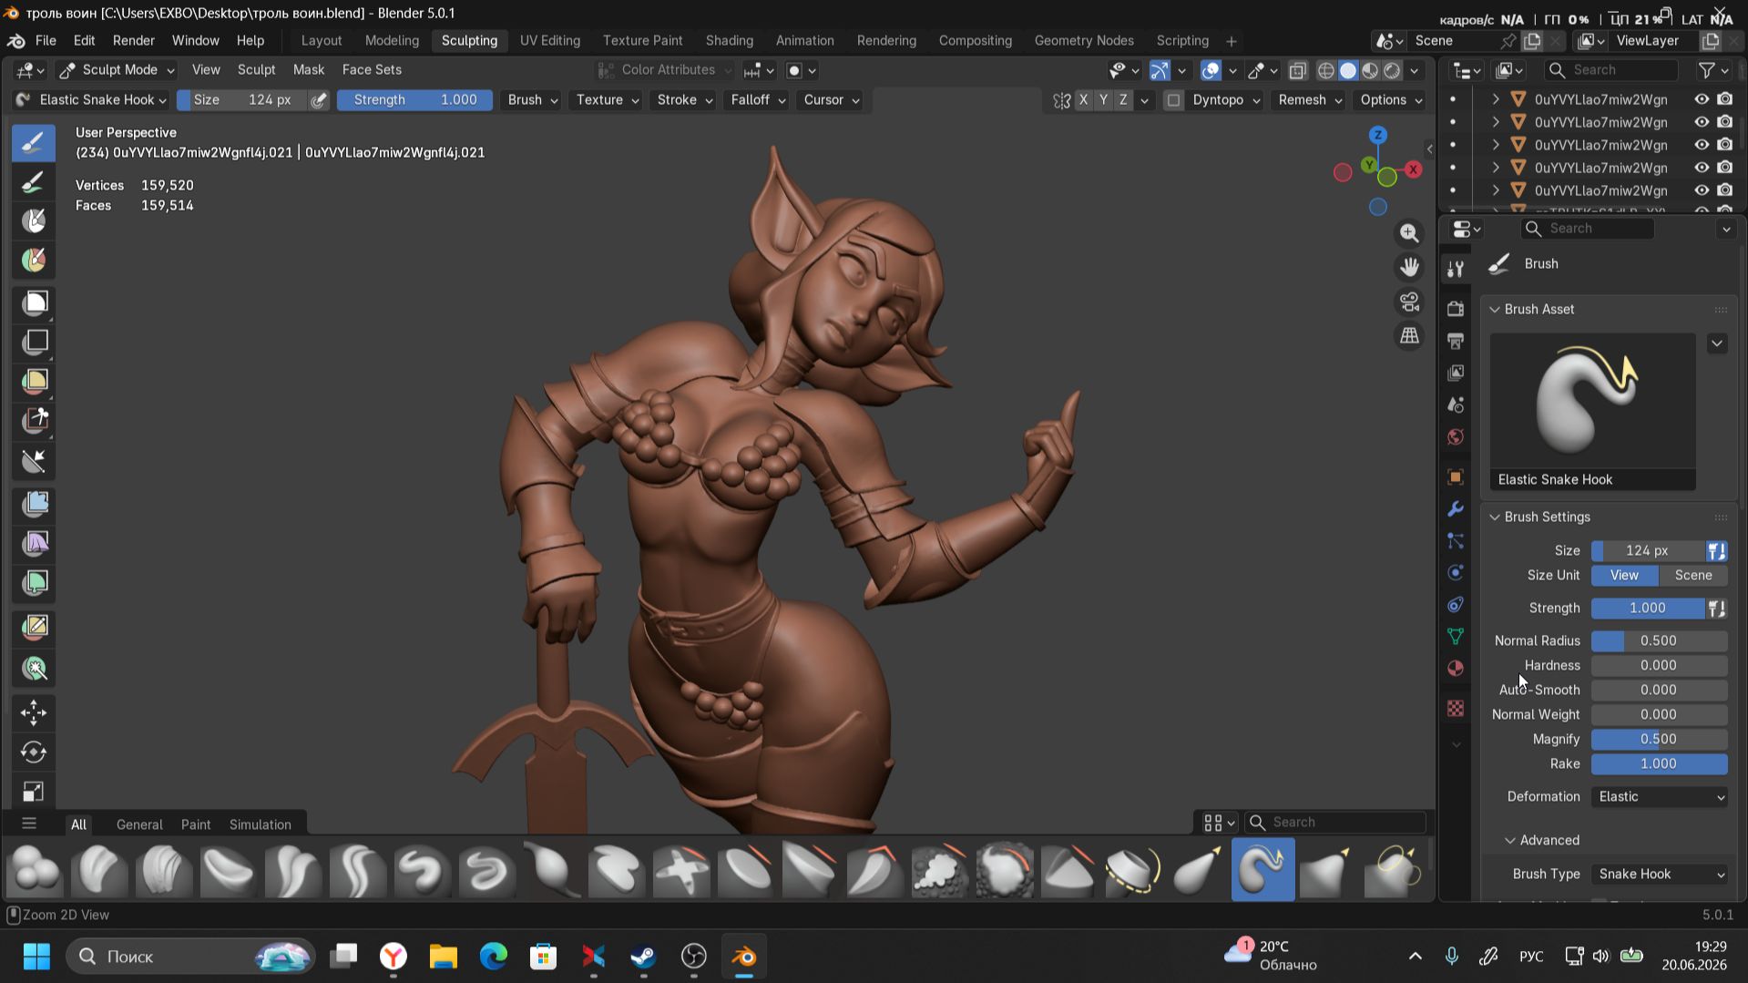The width and height of the screenshot is (1748, 983).
Task: Open the Deformation Elastic dropdown
Action: coord(1660,796)
